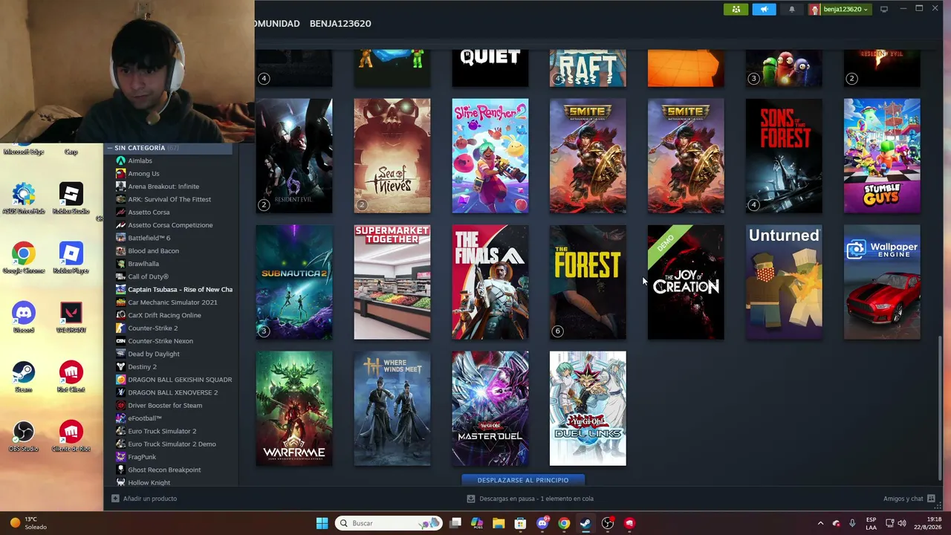Open Descargas en pausa downloads status
Viewport: 951px width, 535px height.
pyautogui.click(x=536, y=499)
